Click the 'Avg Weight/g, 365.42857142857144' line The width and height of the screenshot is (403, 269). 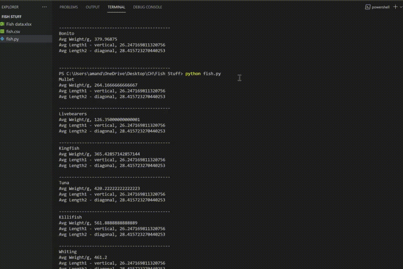tap(99, 154)
